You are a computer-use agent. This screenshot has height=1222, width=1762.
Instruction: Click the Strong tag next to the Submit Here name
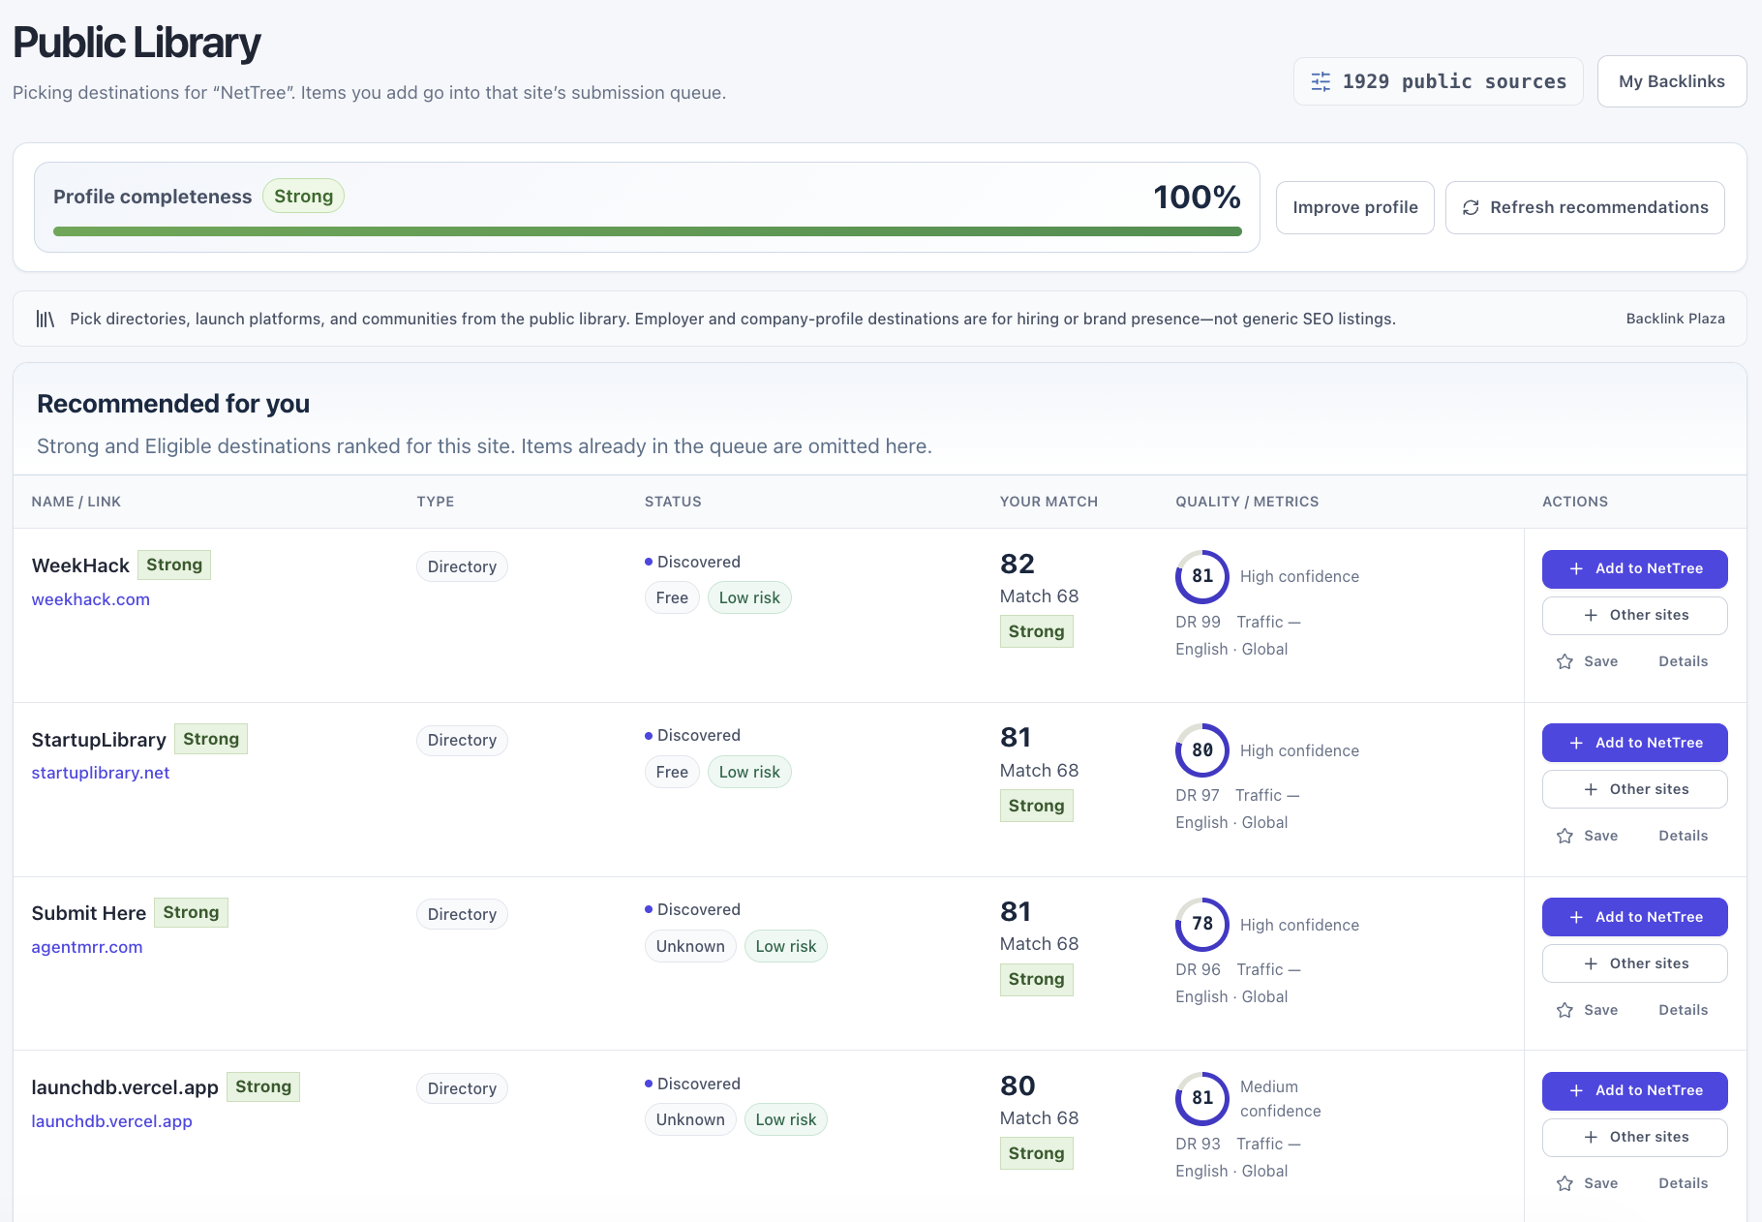pos(191,912)
